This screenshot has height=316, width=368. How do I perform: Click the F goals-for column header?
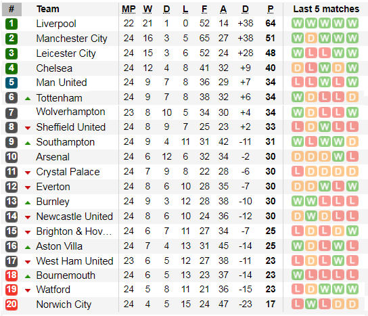204,9
